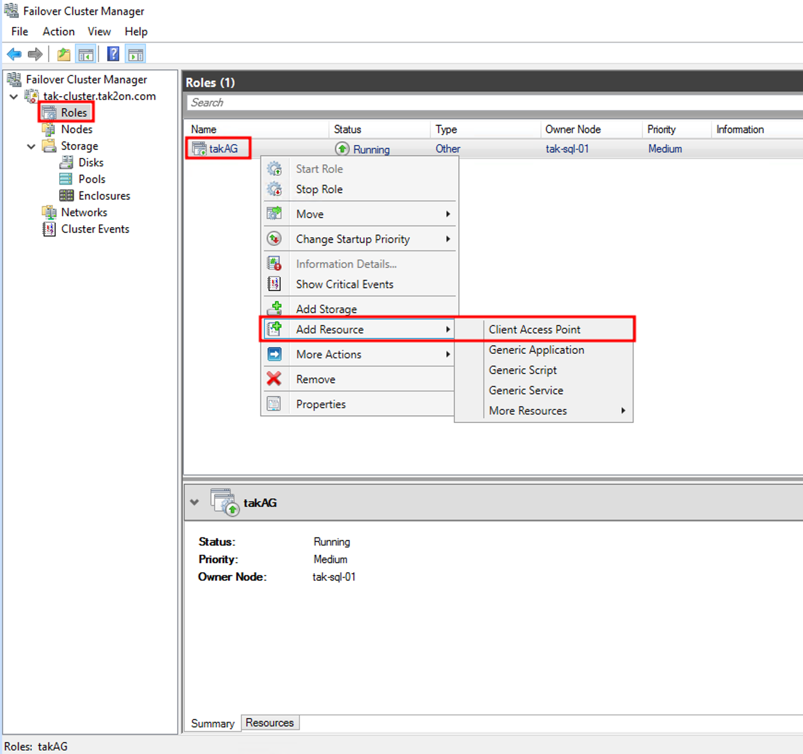Expand the Change Startup Priority submenu arrow

tap(448, 239)
